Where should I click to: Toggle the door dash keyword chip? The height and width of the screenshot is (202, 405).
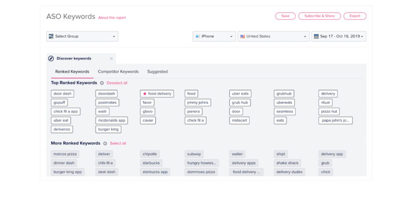(x=62, y=94)
